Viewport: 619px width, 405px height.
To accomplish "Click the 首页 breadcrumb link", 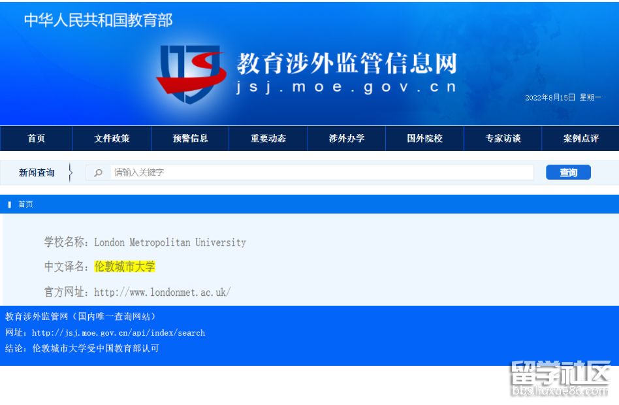I will click(25, 204).
